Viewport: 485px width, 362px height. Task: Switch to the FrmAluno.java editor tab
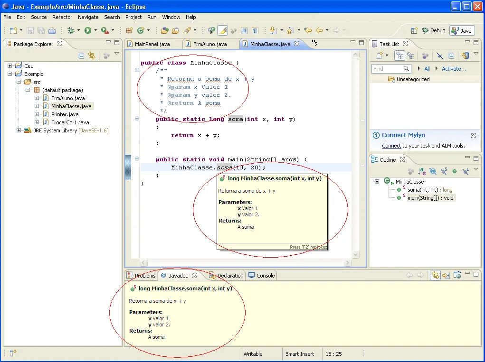coord(210,44)
